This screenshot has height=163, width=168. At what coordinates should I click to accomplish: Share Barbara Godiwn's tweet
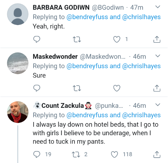coord(157,39)
